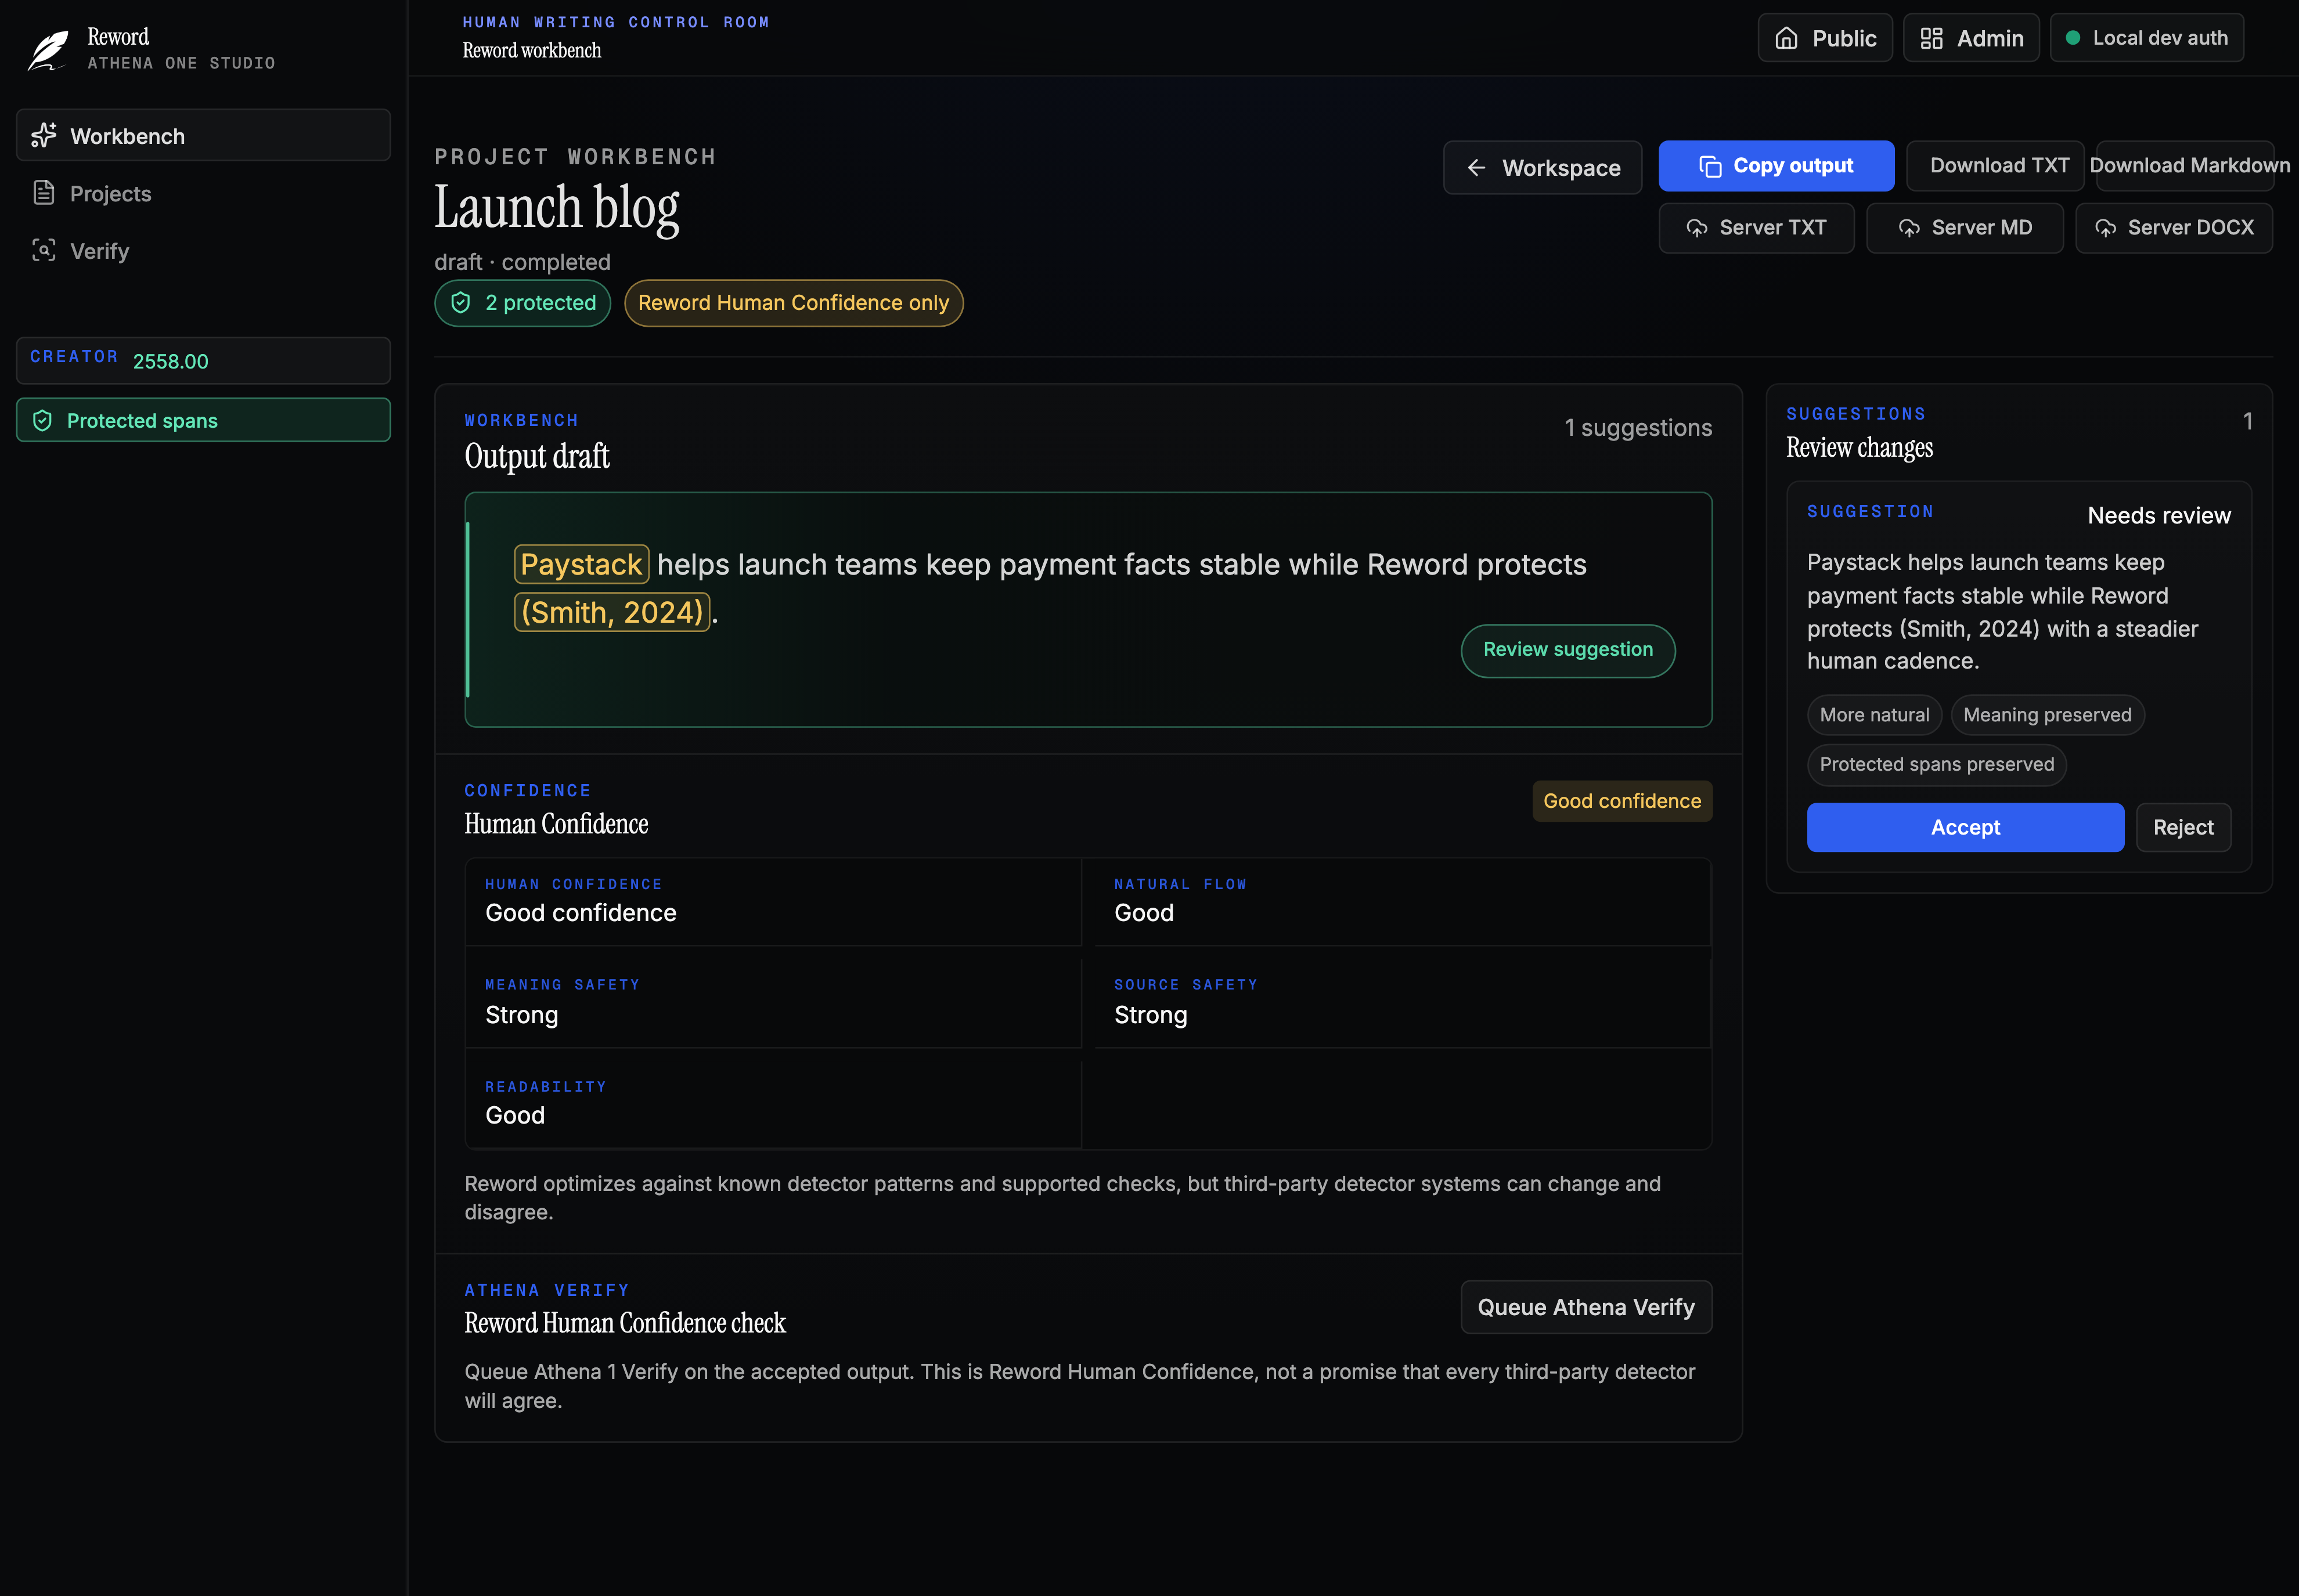The height and width of the screenshot is (1596, 2299).
Task: Click the back arrow icon on Workspace
Action: coord(1476,167)
